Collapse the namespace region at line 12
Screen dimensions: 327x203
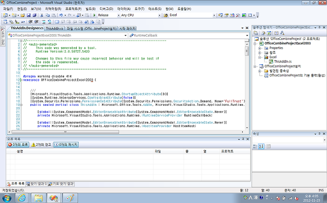(x=21, y=80)
